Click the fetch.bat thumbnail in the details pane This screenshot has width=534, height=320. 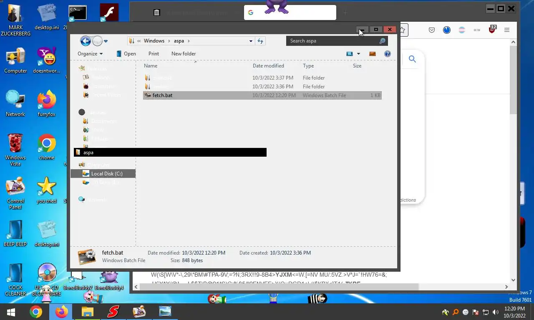(x=87, y=257)
